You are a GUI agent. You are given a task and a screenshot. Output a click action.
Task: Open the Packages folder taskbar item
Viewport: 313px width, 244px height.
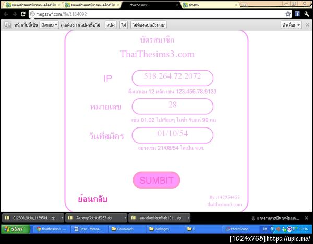pos(165,229)
